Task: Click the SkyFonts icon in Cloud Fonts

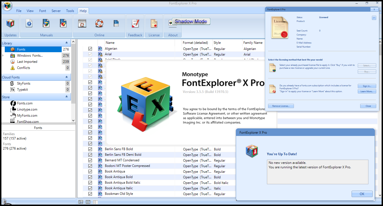Action: click(12, 83)
